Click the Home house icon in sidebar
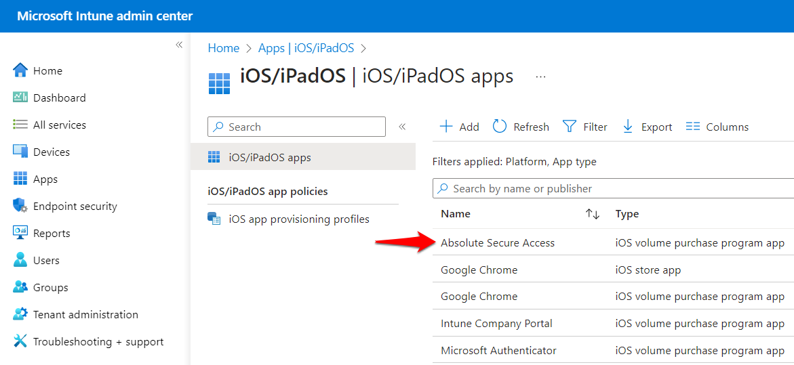The height and width of the screenshot is (365, 794). [x=20, y=70]
